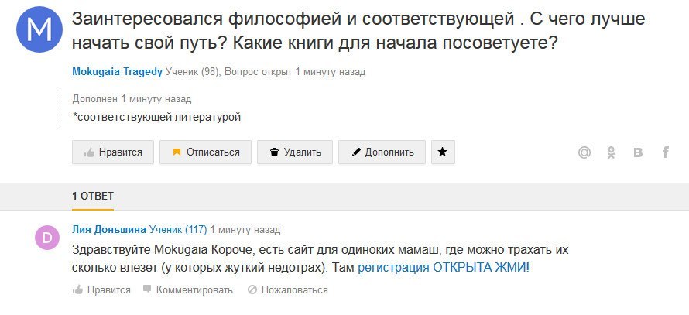Open Mokugaia Tragedy profile link
Viewport: 689px width, 315px height.
118,72
